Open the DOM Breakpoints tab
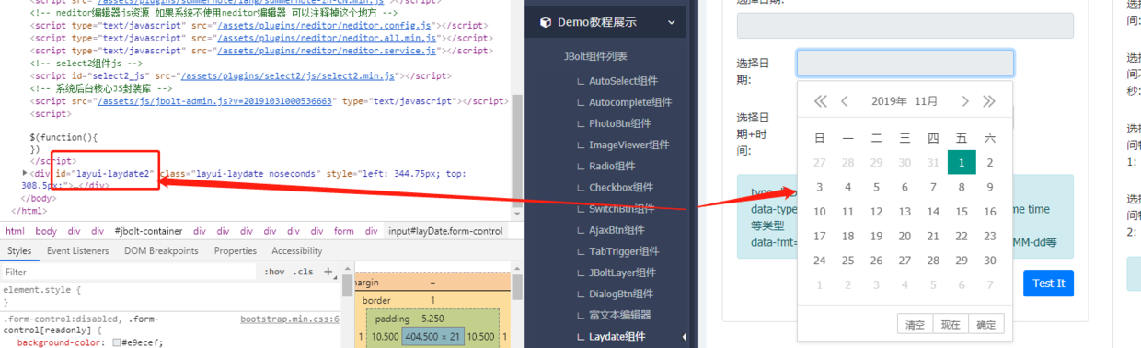Viewport: 1141px width, 348px height. [x=161, y=250]
